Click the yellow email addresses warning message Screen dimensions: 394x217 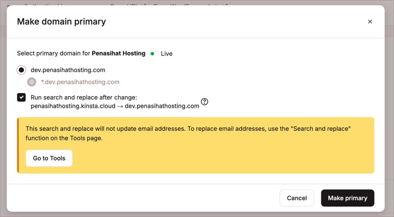(x=188, y=133)
